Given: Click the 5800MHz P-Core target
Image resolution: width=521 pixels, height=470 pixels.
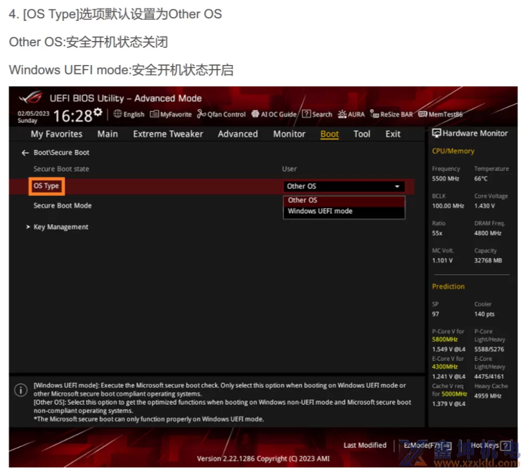Looking at the screenshot, I should pos(444,339).
